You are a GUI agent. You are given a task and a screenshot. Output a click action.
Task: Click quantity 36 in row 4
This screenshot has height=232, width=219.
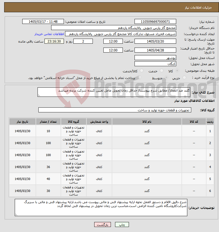tap(48, 167)
